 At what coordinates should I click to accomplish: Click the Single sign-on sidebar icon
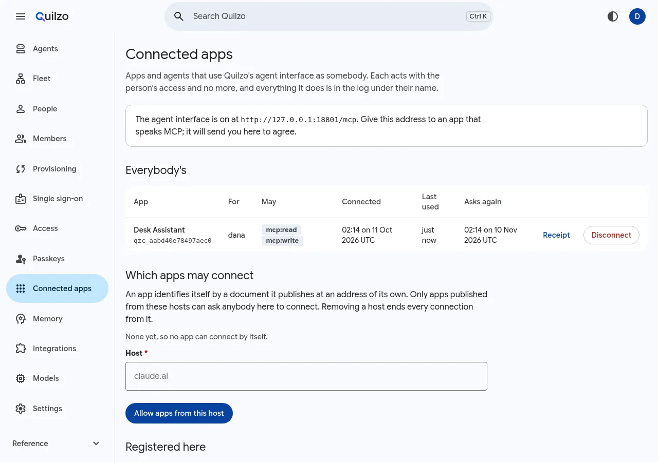pos(21,199)
